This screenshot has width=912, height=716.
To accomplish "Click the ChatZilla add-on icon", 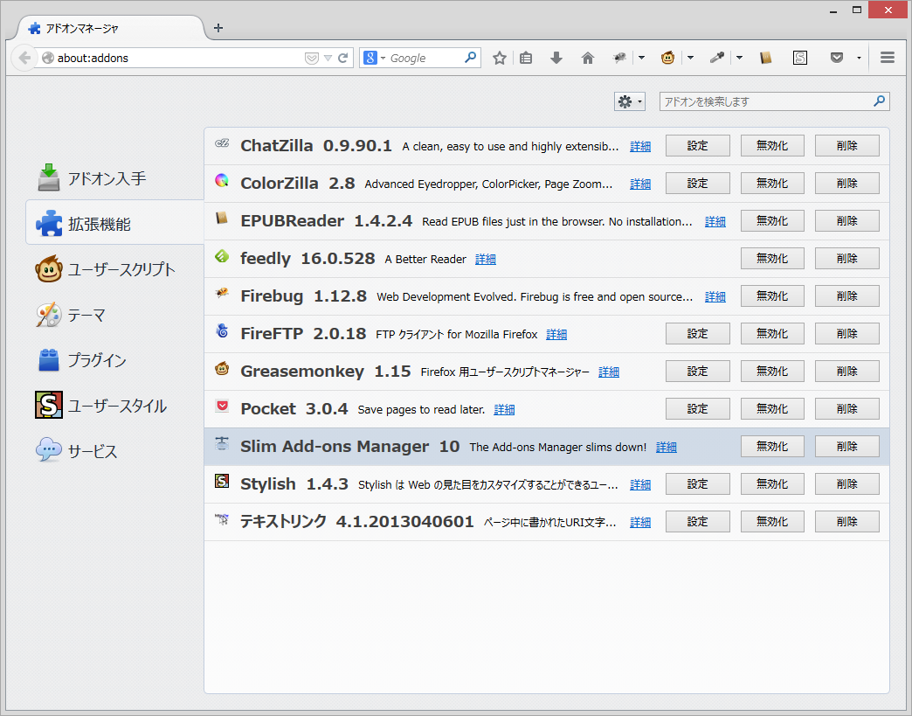I will [x=222, y=143].
